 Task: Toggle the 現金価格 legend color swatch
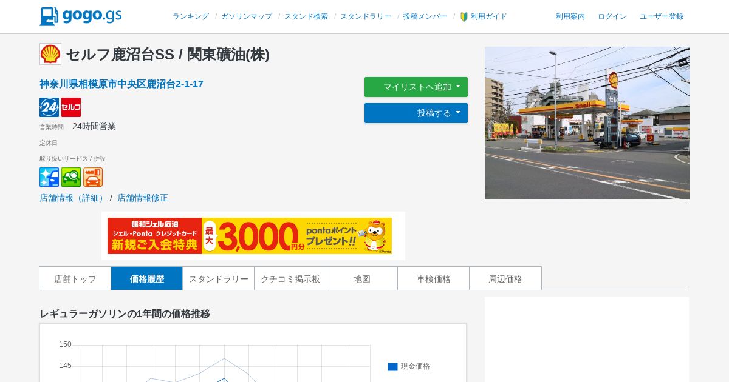tap(392, 366)
